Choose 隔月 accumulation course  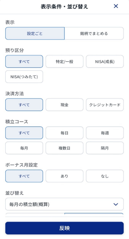(x=105, y=148)
